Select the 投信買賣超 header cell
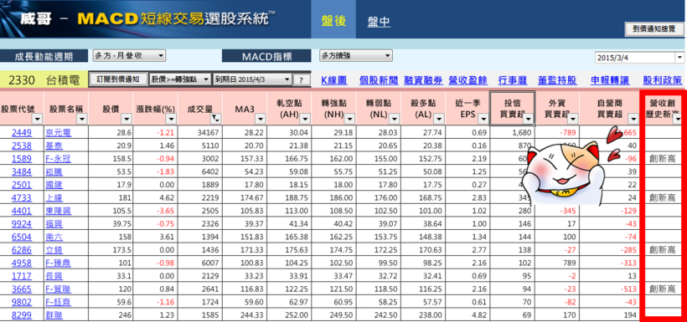This screenshot has width=687, height=322. pos(512,108)
